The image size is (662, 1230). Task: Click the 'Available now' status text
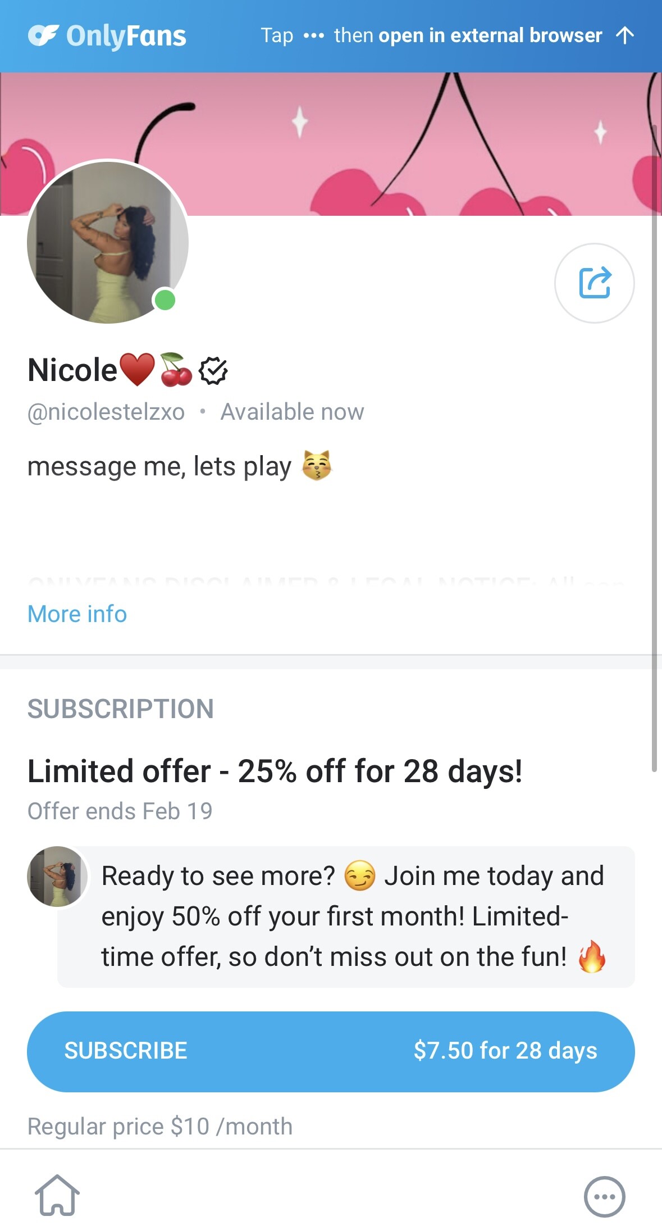click(292, 412)
